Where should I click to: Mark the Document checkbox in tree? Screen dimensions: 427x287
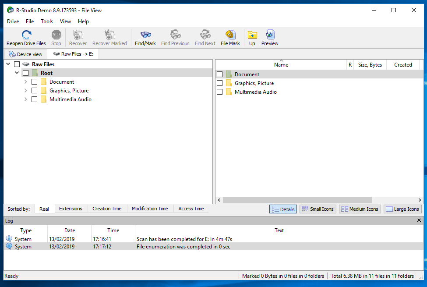[34, 82]
